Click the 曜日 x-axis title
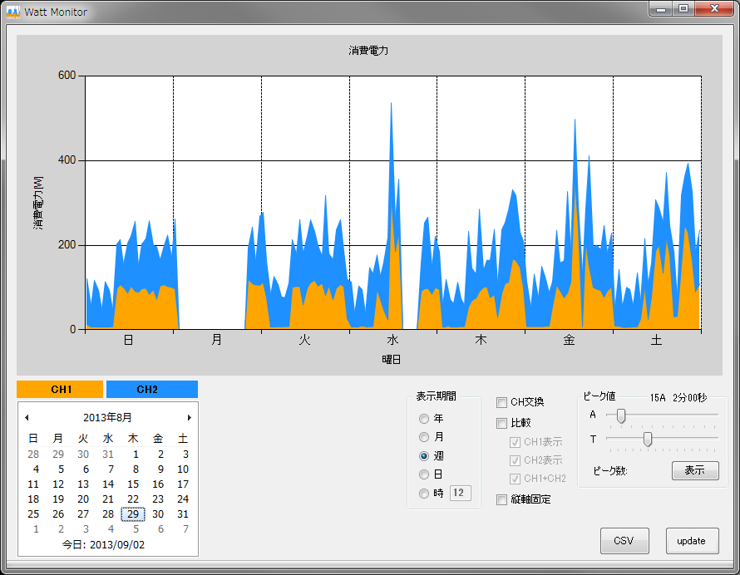 point(392,360)
